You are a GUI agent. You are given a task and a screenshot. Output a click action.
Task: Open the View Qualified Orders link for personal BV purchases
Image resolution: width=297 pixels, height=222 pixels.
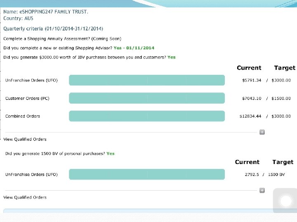pos(25,197)
